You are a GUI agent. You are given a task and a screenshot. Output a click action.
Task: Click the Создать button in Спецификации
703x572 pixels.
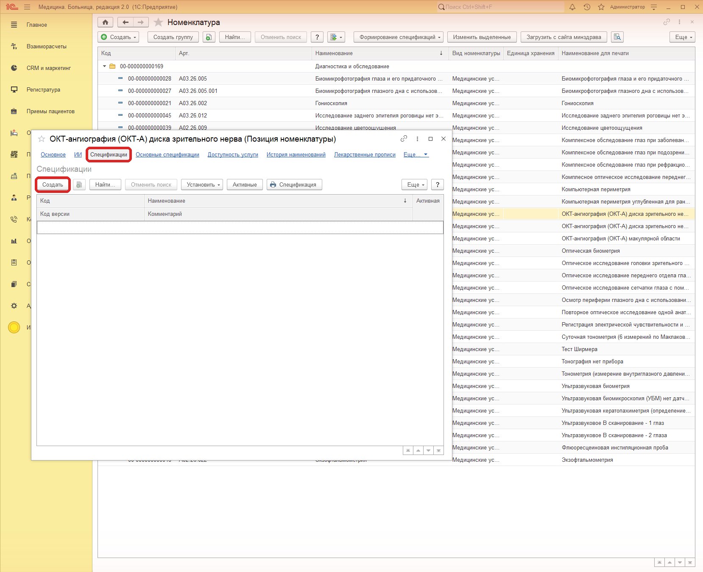pyautogui.click(x=53, y=184)
